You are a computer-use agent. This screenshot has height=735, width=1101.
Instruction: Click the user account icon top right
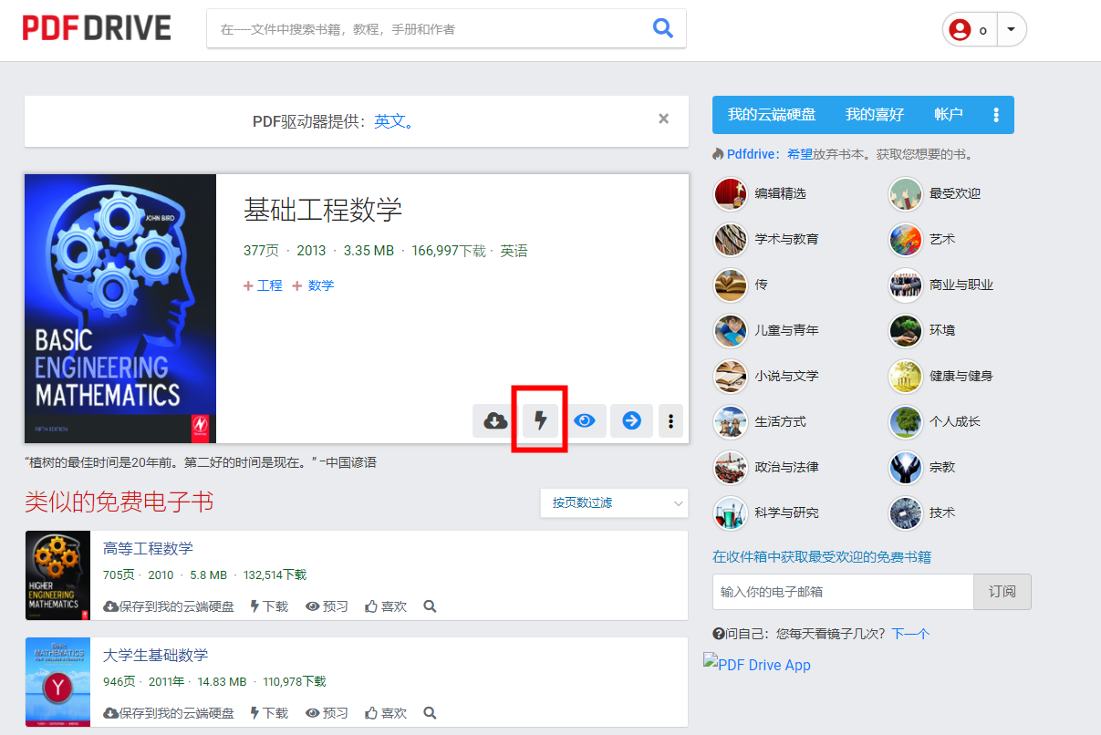coord(959,28)
